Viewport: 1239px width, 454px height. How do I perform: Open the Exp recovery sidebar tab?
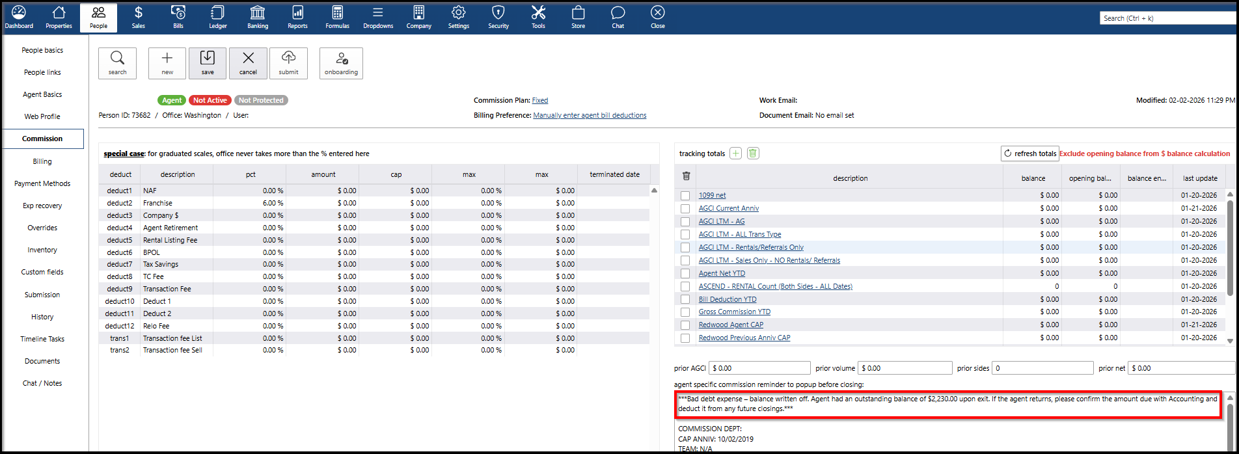[42, 206]
